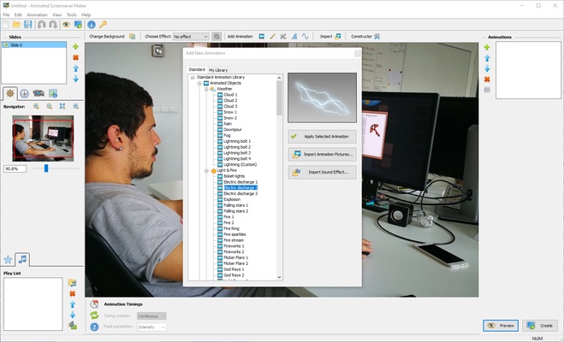
Task: Remove animation with orange X in Animations panel
Action: tap(487, 79)
